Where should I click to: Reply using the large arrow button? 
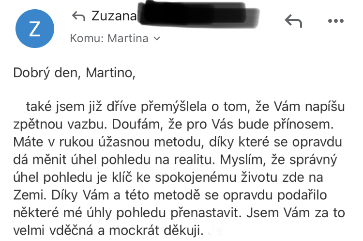click(293, 21)
